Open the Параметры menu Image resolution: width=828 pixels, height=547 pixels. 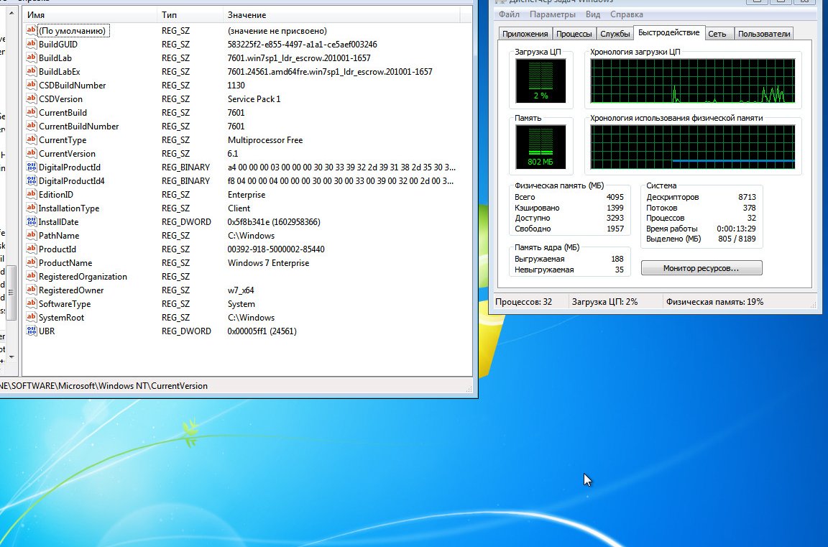coord(552,14)
